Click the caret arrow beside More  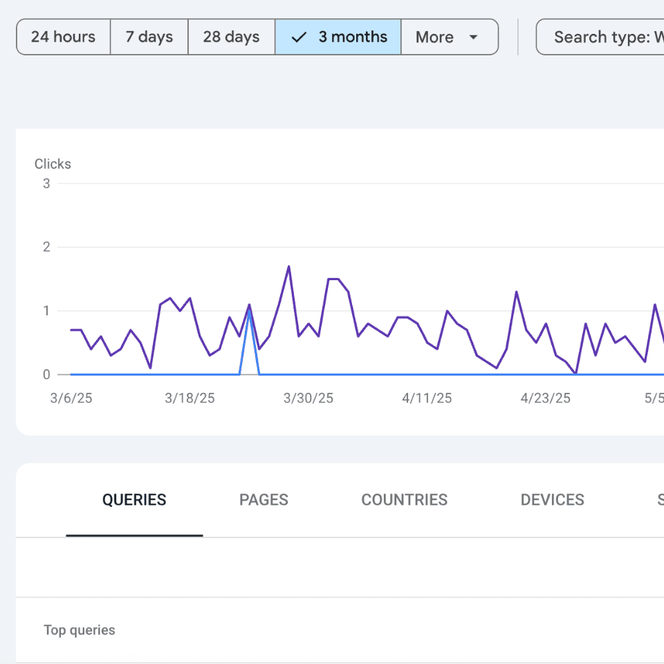coord(473,37)
